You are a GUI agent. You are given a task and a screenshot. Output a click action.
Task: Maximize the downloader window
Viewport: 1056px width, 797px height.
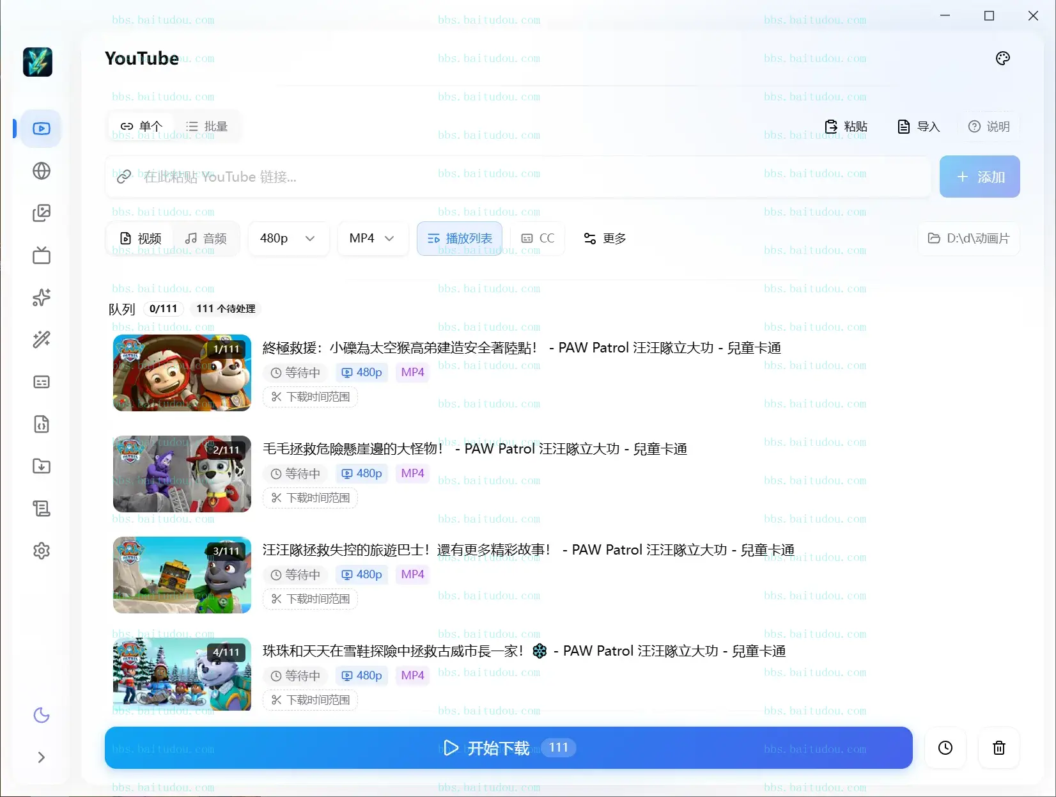point(989,15)
